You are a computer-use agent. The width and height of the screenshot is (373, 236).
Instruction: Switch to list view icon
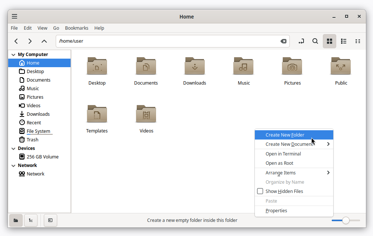point(344,41)
